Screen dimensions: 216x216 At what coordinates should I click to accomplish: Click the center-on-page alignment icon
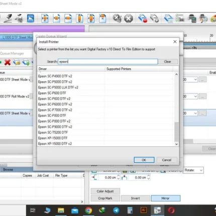(x=45, y=18)
